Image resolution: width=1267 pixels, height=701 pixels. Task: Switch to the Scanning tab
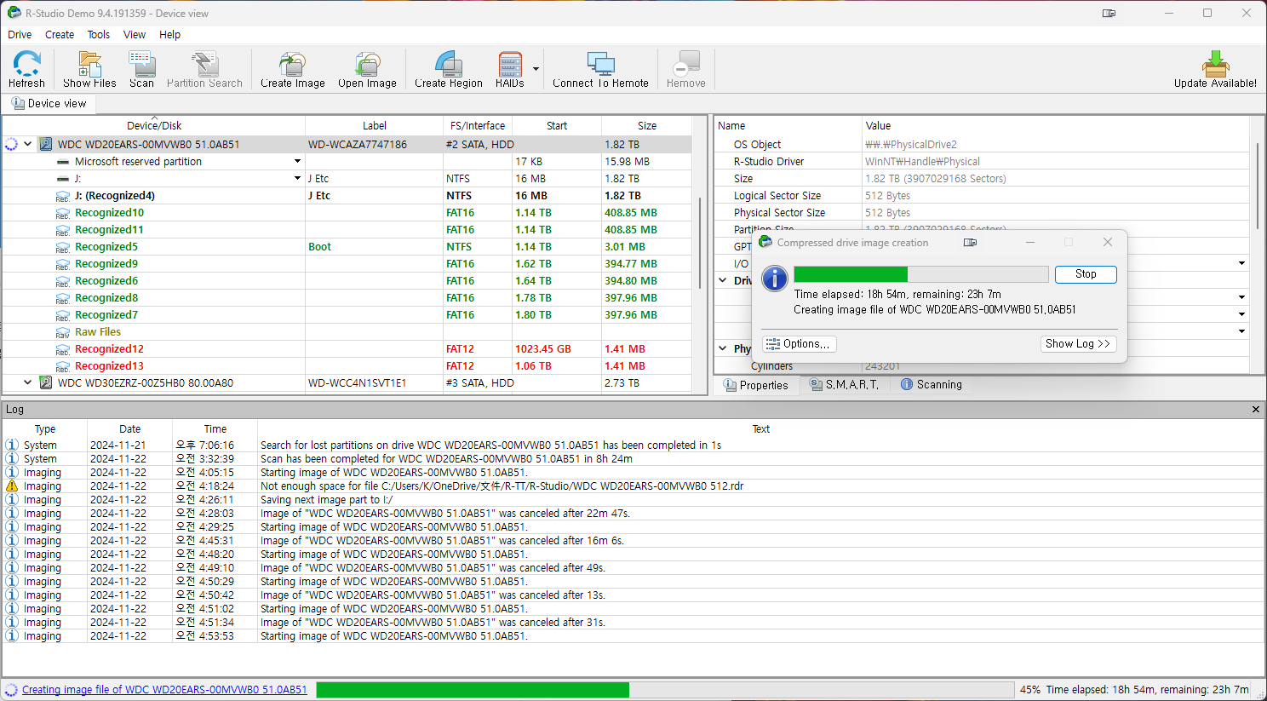click(931, 385)
